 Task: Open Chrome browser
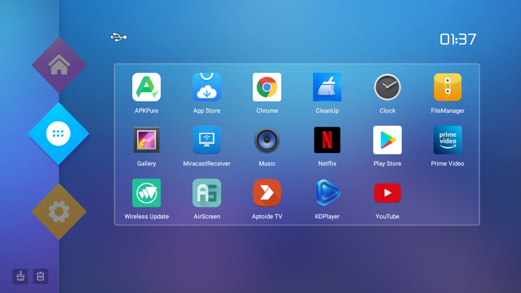click(267, 87)
